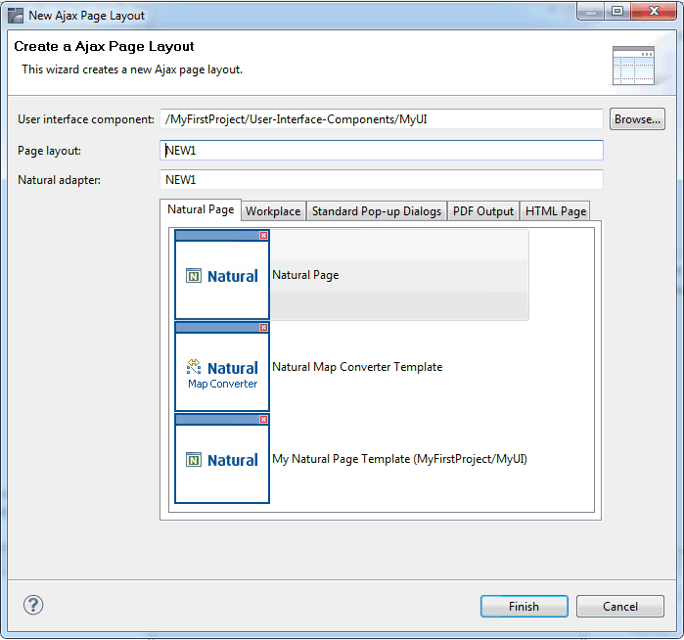Select the Natural Page tab

point(201,209)
